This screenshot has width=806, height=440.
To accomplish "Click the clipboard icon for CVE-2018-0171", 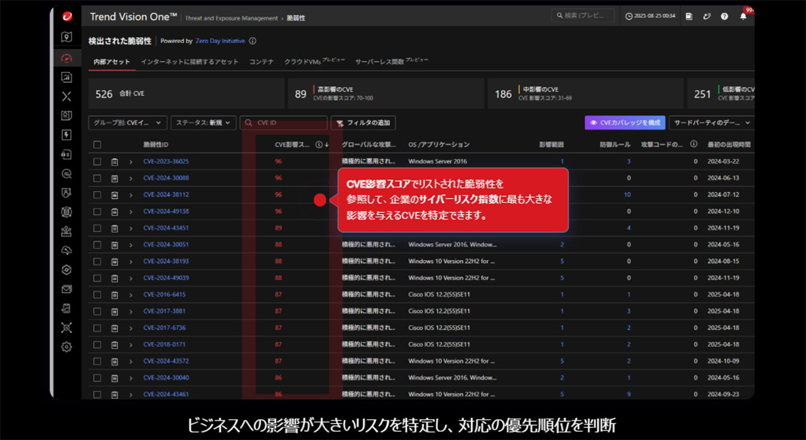I will point(114,345).
